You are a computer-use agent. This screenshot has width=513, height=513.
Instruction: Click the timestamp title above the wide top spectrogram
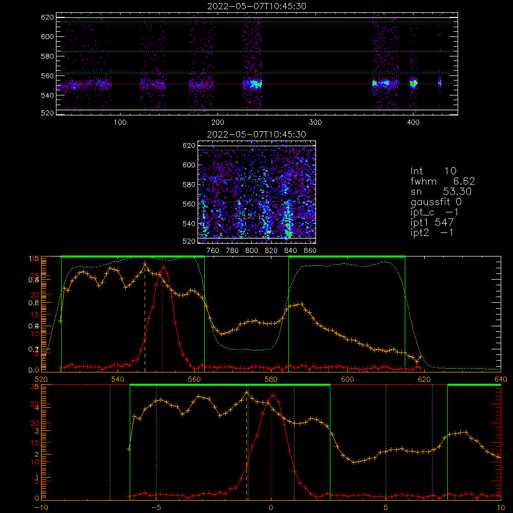(x=257, y=6)
